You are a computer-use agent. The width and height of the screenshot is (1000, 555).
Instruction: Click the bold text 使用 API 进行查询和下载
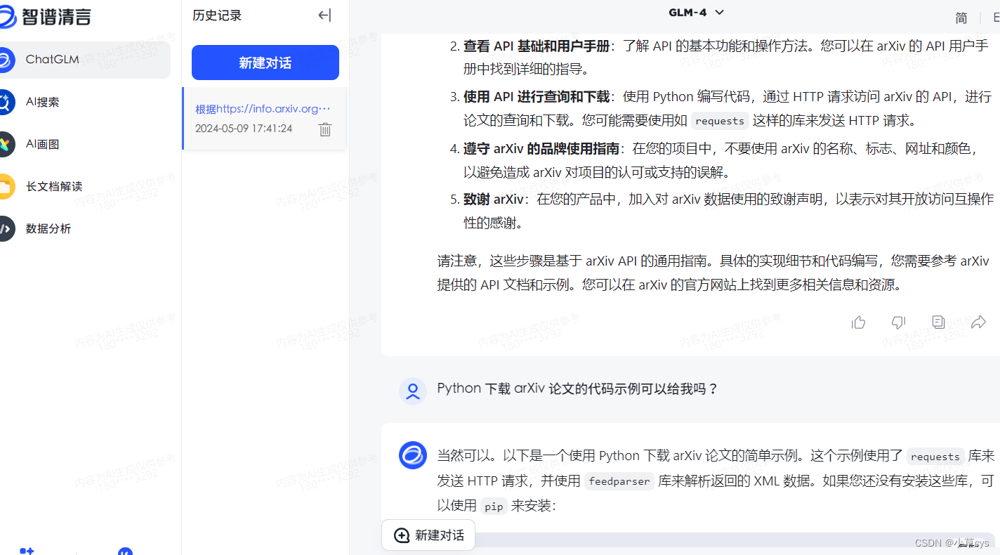(537, 97)
